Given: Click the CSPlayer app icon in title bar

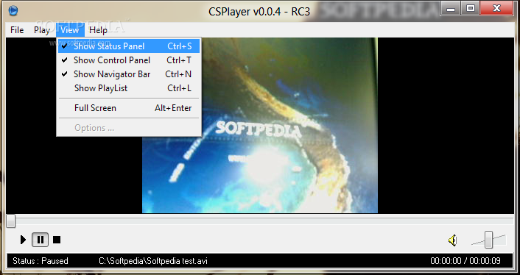Looking at the screenshot, I should tap(13, 10).
